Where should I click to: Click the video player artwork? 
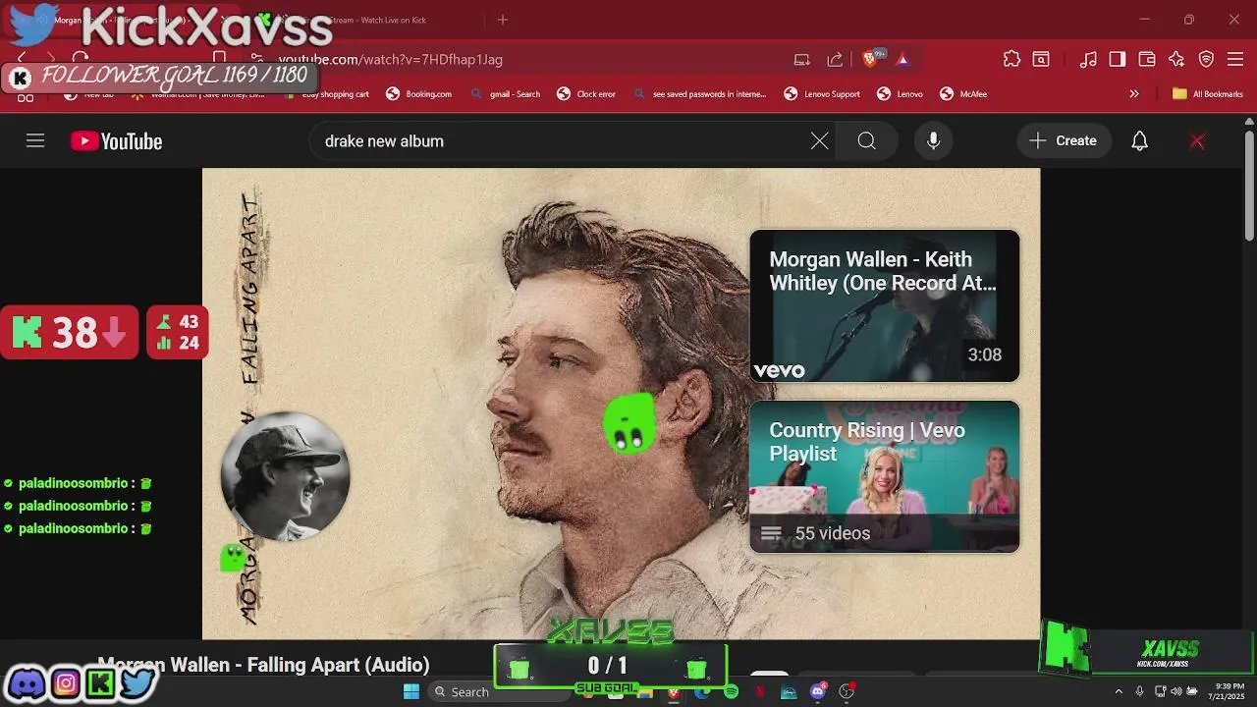click(621, 403)
